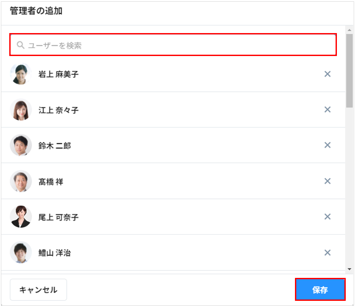Screen dimensions: 355x307
Task: Click 尾上 可奈子's avatar photo
Action: [x=21, y=217]
